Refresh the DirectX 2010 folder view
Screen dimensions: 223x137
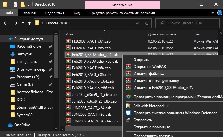(x=147, y=23)
